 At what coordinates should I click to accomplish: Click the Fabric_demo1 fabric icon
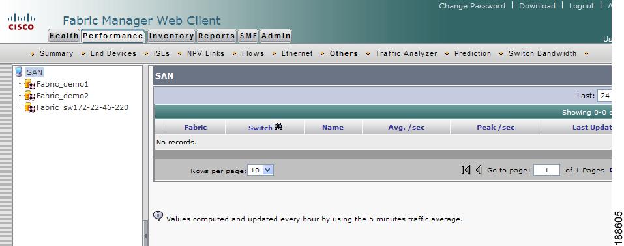pos(30,84)
